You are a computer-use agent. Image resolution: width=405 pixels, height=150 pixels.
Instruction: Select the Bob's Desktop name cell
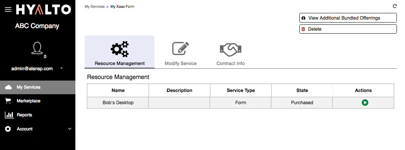pyautogui.click(x=118, y=102)
